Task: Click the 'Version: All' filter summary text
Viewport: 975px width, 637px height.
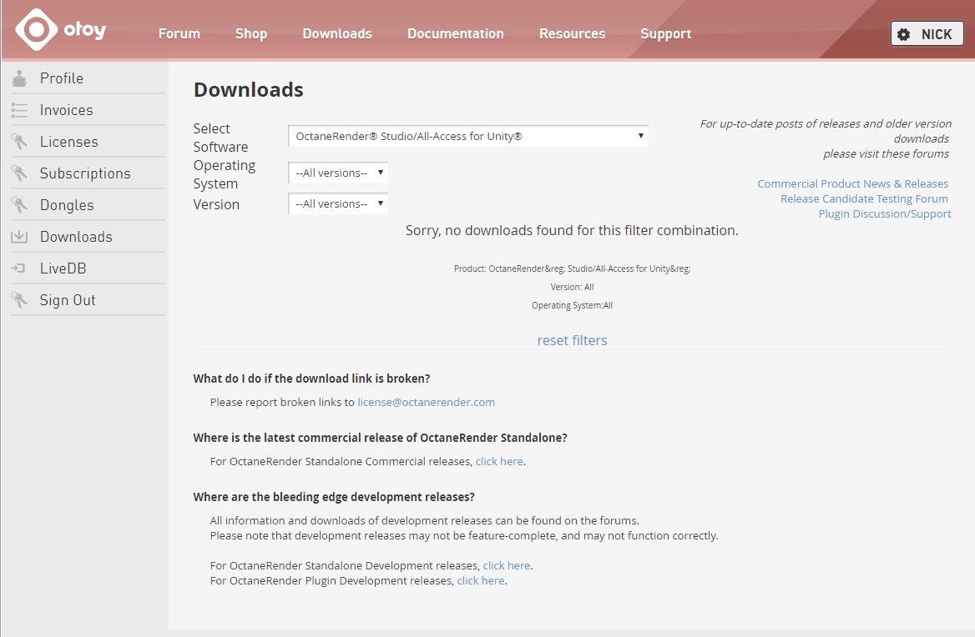Action: point(572,287)
